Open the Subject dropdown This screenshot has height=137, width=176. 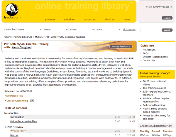coord(29,30)
